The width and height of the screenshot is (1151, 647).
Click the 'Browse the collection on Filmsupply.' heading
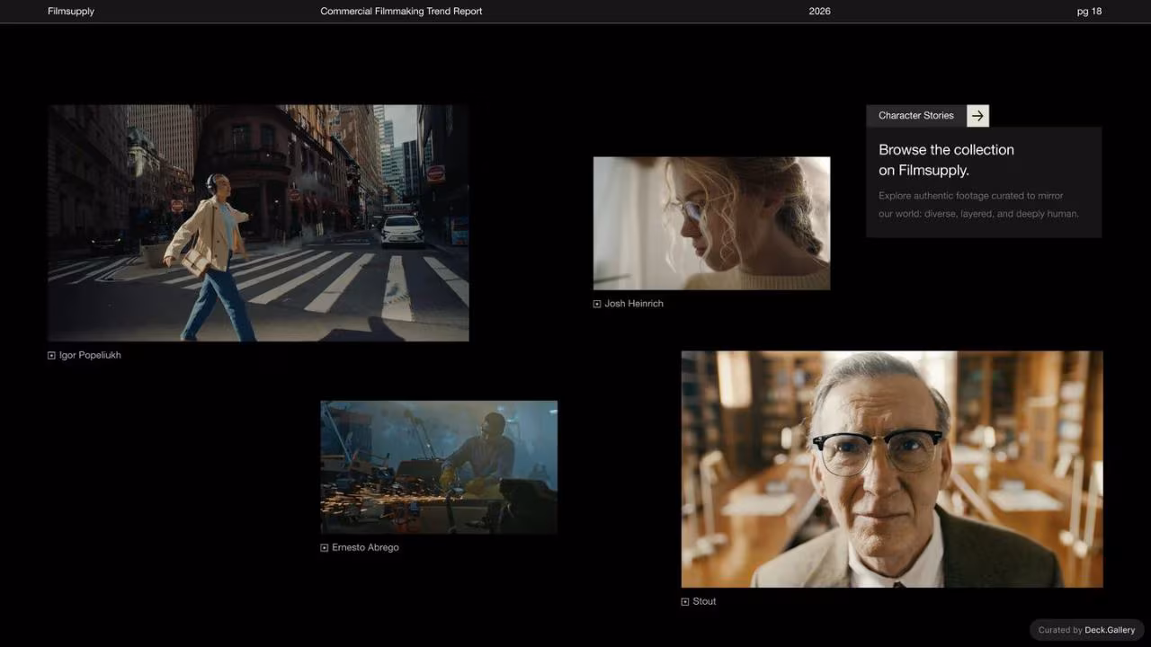tap(946, 160)
